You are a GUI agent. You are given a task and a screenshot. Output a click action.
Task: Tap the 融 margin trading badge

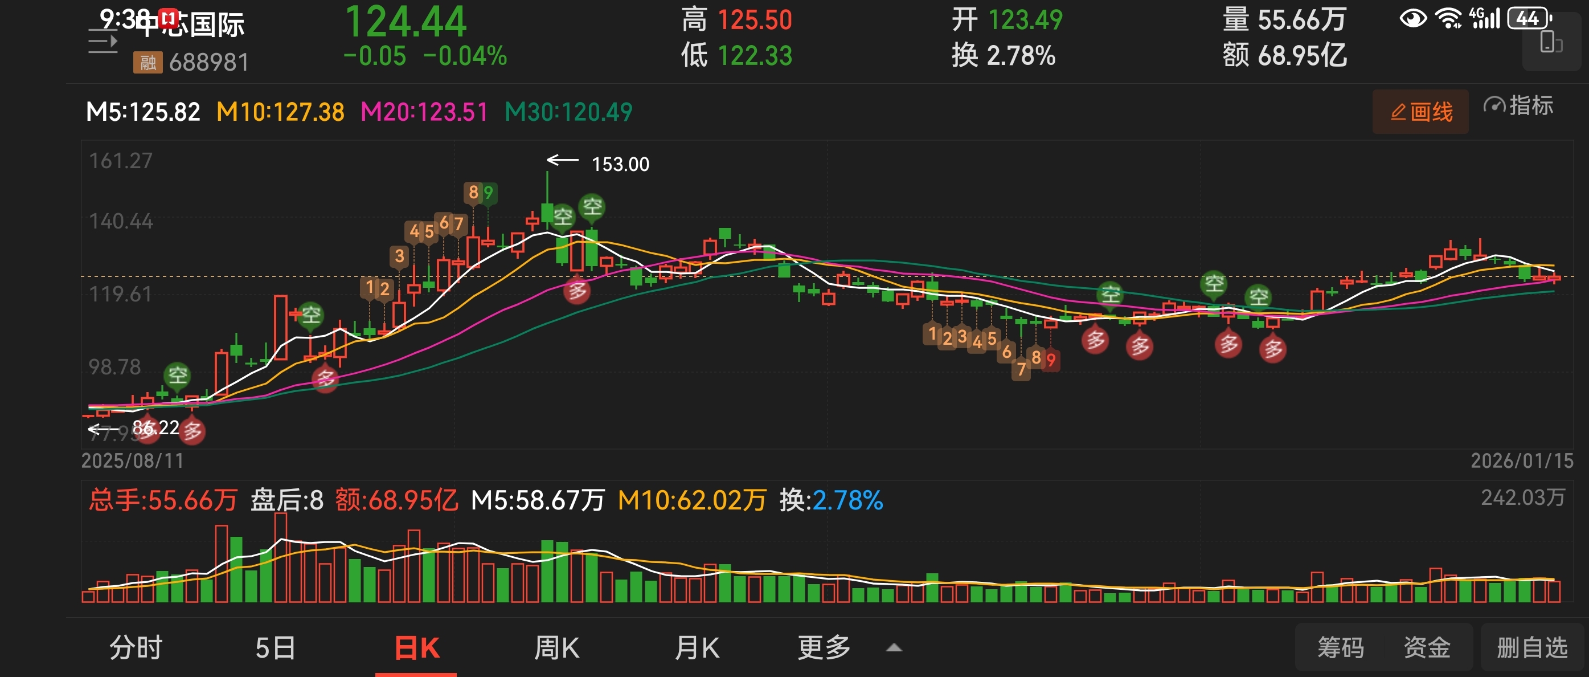(148, 62)
